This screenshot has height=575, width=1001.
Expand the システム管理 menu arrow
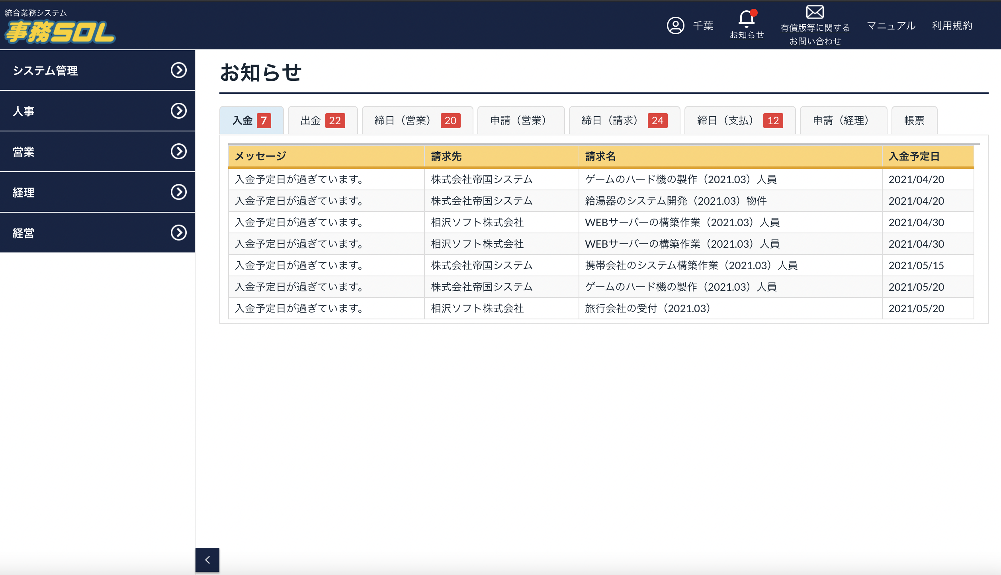tap(179, 70)
